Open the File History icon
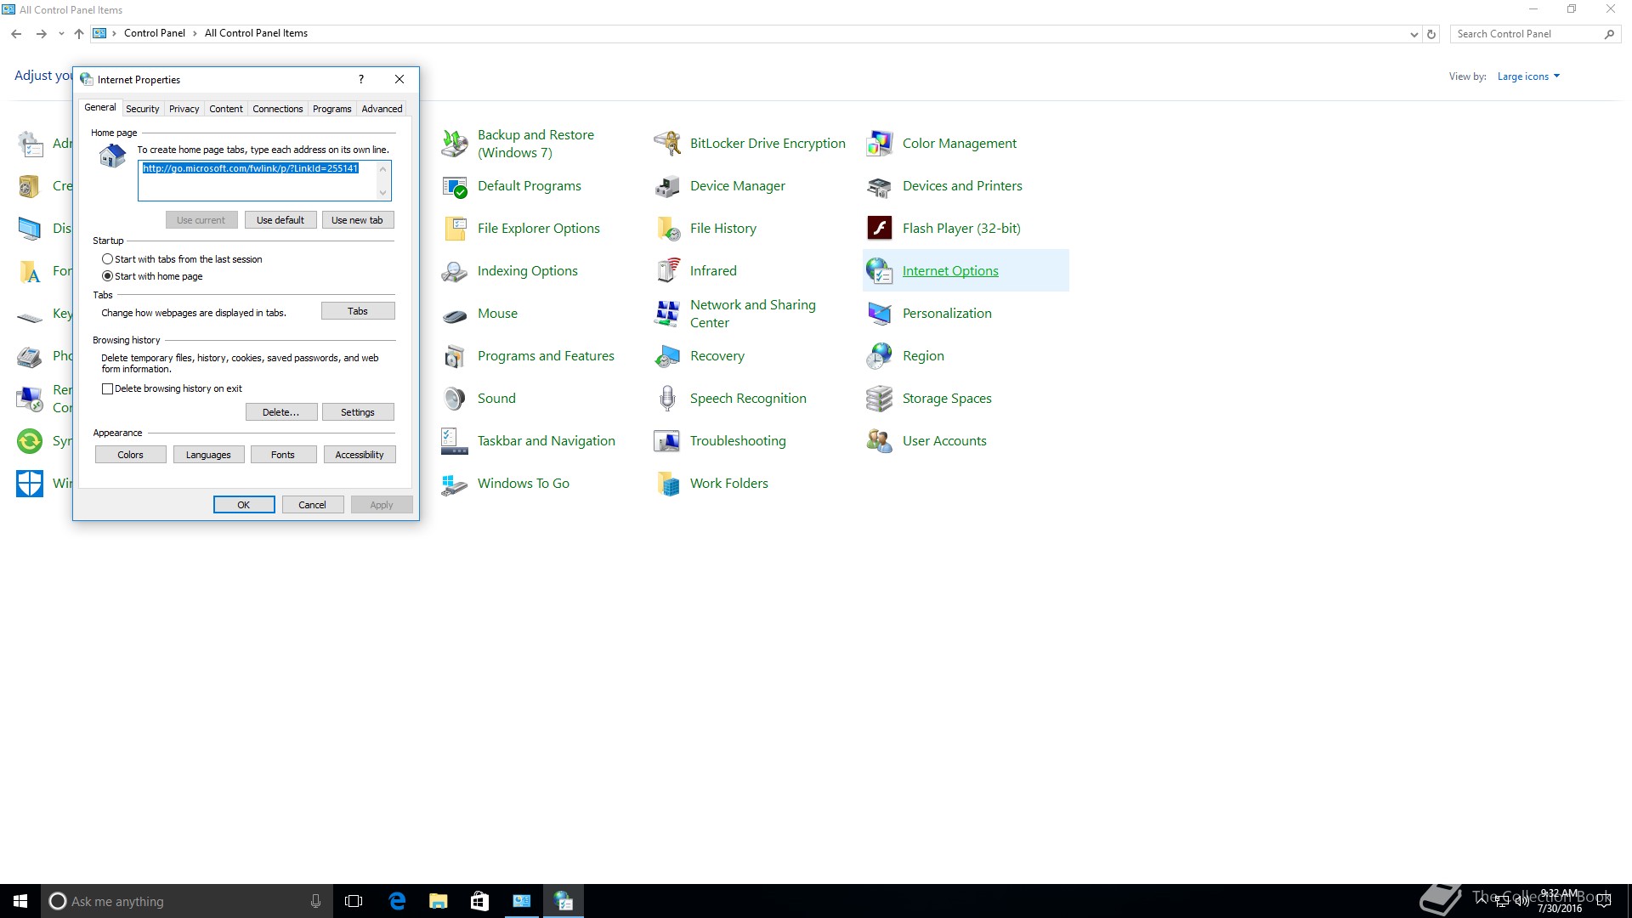Viewport: 1632px width, 918px height. coord(667,229)
